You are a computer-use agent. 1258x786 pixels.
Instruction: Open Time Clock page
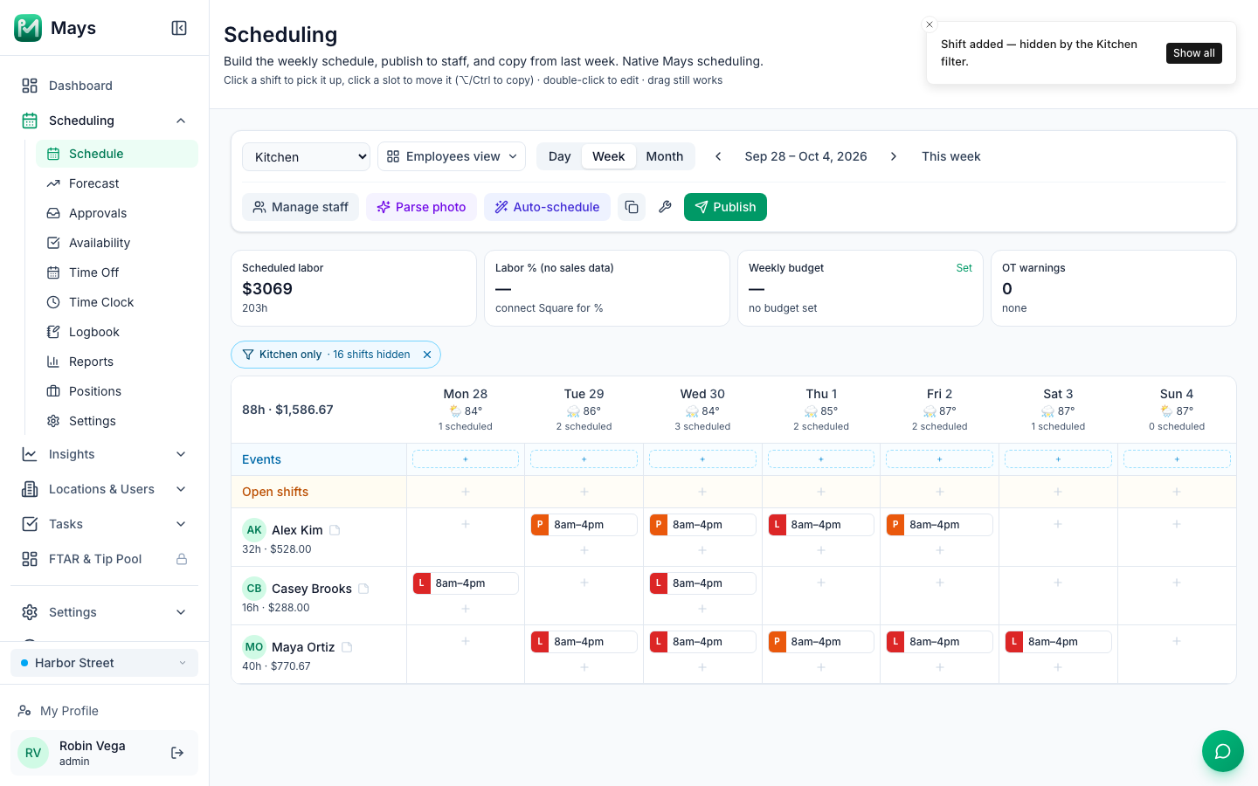coord(117,302)
